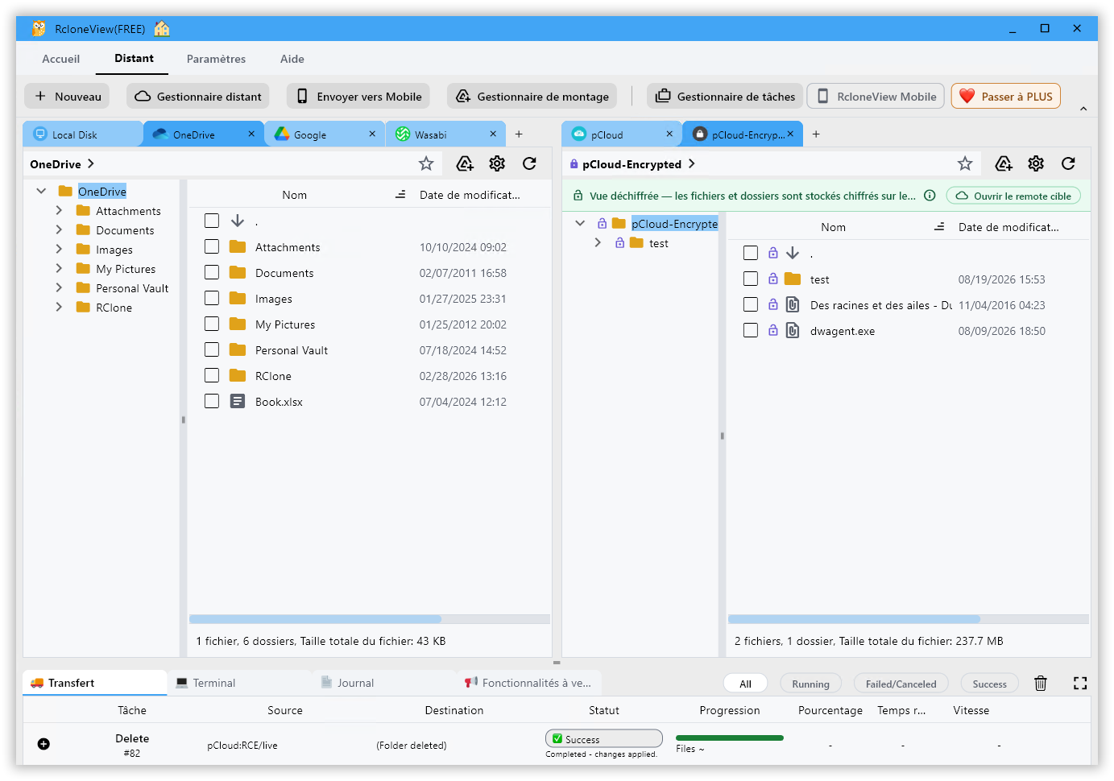Filter transfers by Running

[810, 684]
